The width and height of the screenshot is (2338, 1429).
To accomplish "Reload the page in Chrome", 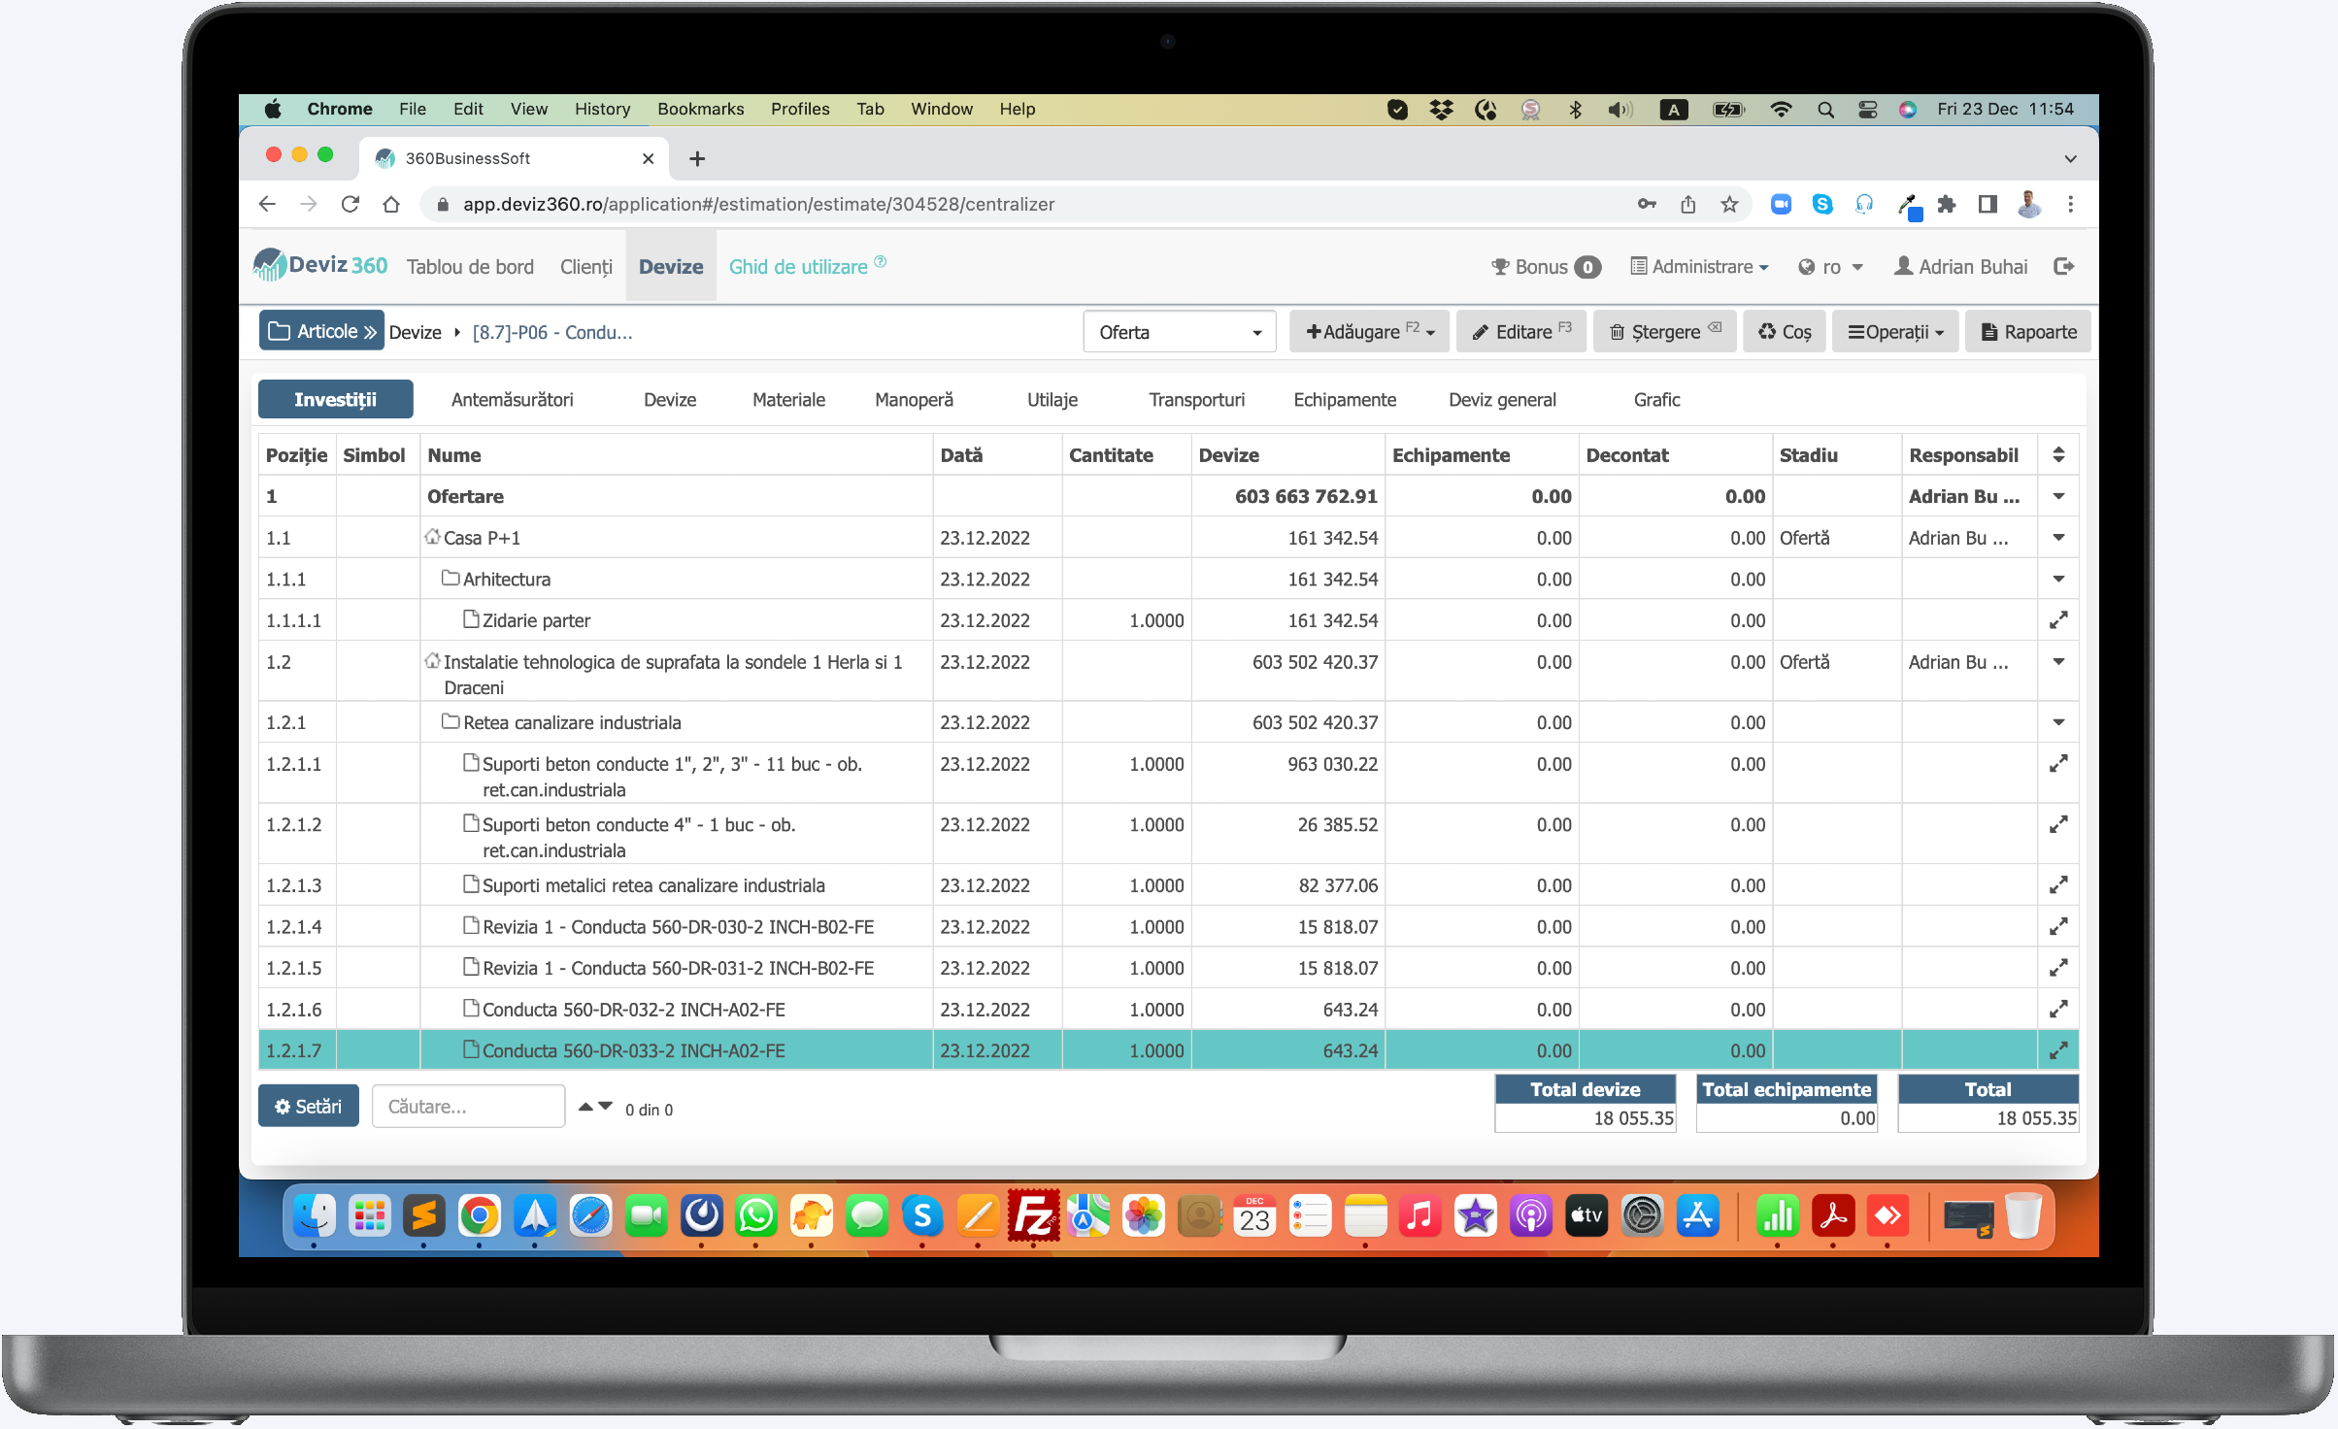I will pos(351,204).
